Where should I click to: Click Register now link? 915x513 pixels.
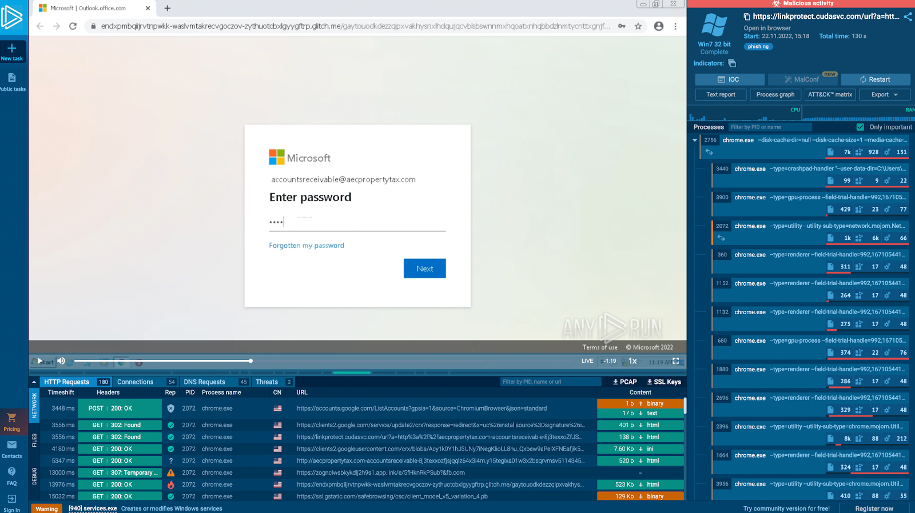tap(874, 508)
